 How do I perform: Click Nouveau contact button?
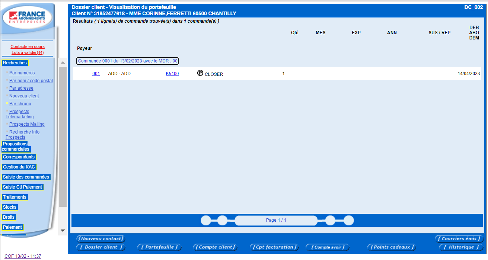pos(101,239)
